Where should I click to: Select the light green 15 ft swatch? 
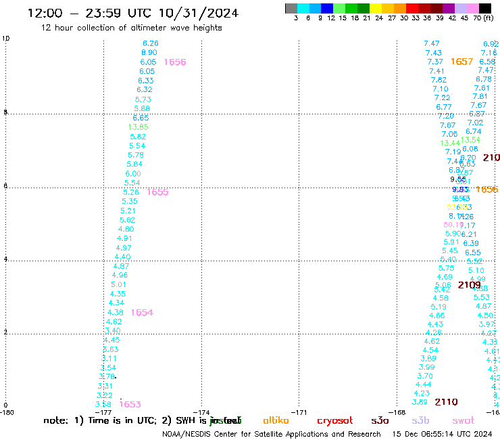pos(339,8)
